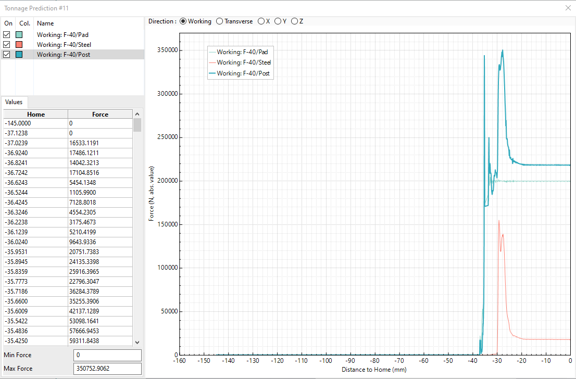Viewport: 576px width, 379px height.
Task: Click the Distance to Home axis label
Action: (x=374, y=370)
